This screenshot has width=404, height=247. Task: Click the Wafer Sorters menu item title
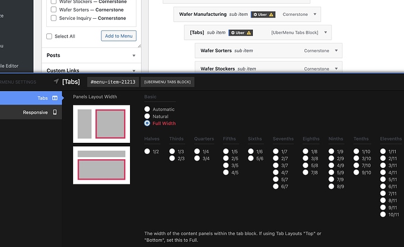216,50
